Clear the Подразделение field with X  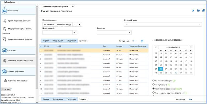(x=80, y=24)
